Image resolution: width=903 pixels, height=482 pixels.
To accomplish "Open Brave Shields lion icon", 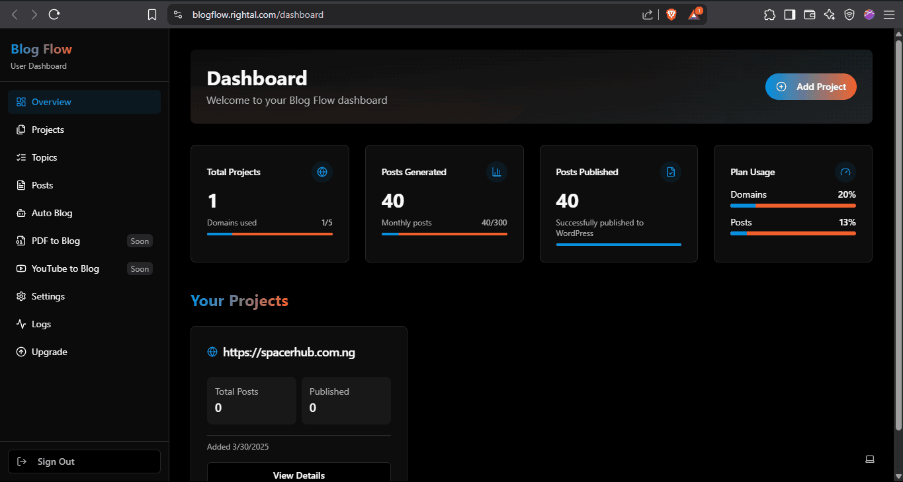I will [x=671, y=15].
